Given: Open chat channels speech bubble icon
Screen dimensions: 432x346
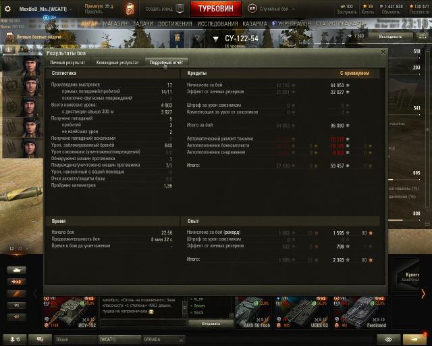Looking at the screenshot, I should pos(40,339).
